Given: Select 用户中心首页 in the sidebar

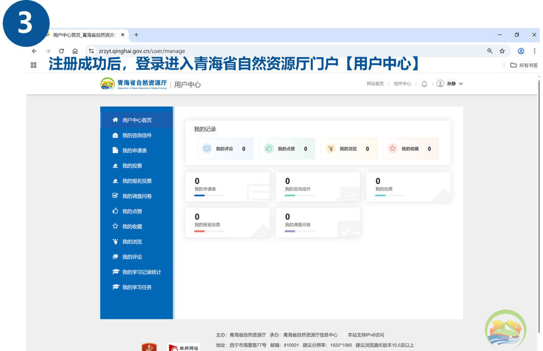Looking at the screenshot, I should click(x=136, y=120).
